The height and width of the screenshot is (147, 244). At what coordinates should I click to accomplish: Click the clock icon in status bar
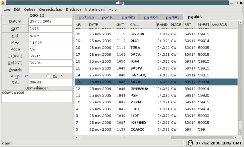190,143
